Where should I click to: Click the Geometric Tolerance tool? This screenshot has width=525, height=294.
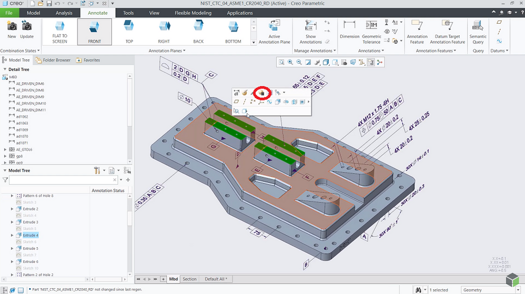371,31
